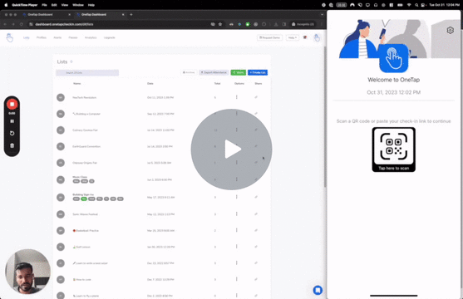Expand the Help dropdown in the header
Image resolution: width=463 pixels, height=299 pixels.
click(293, 37)
